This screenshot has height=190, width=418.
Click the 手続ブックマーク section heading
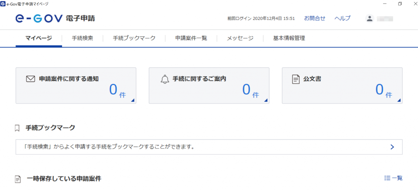pyautogui.click(x=50, y=128)
